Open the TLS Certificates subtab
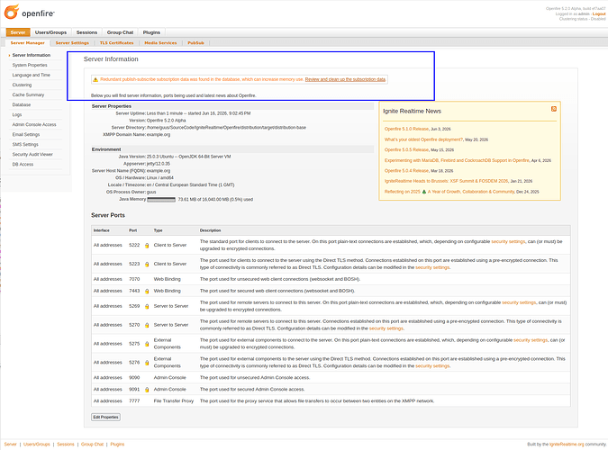The image size is (608, 450). [117, 43]
